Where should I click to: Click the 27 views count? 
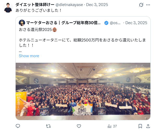115,126
